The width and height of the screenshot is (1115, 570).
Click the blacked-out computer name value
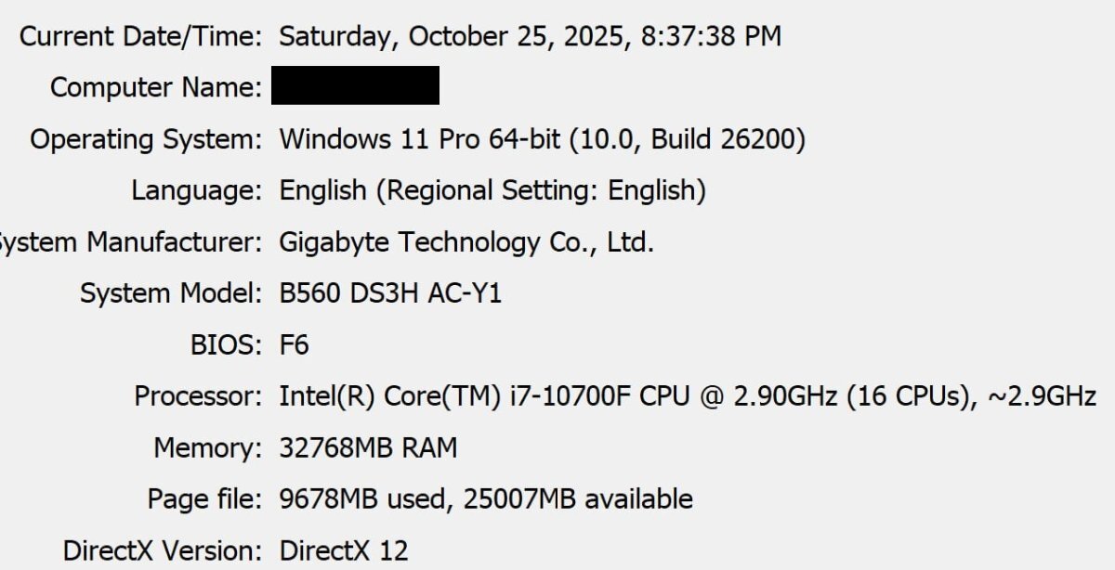355,85
